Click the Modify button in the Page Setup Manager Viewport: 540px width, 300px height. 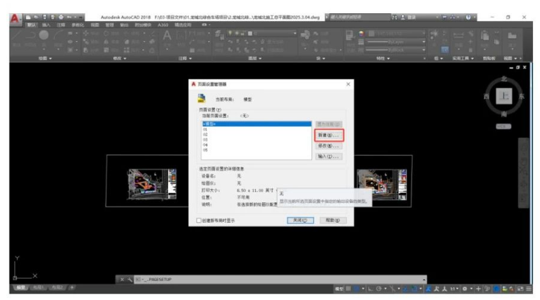pos(329,146)
